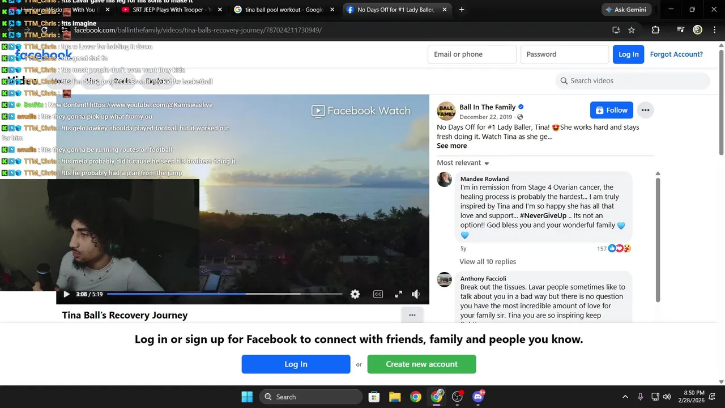
Task: Click the public globe privacy icon
Action: (520, 117)
